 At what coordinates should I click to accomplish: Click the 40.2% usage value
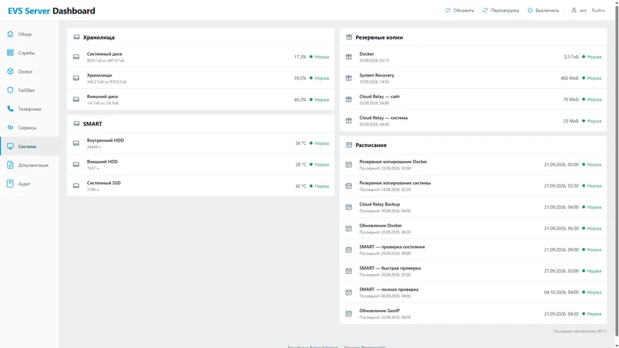[300, 99]
